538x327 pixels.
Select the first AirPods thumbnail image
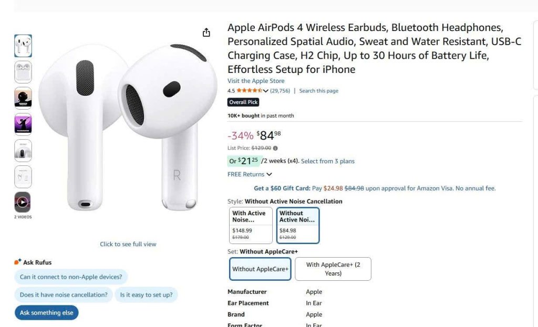pos(23,46)
